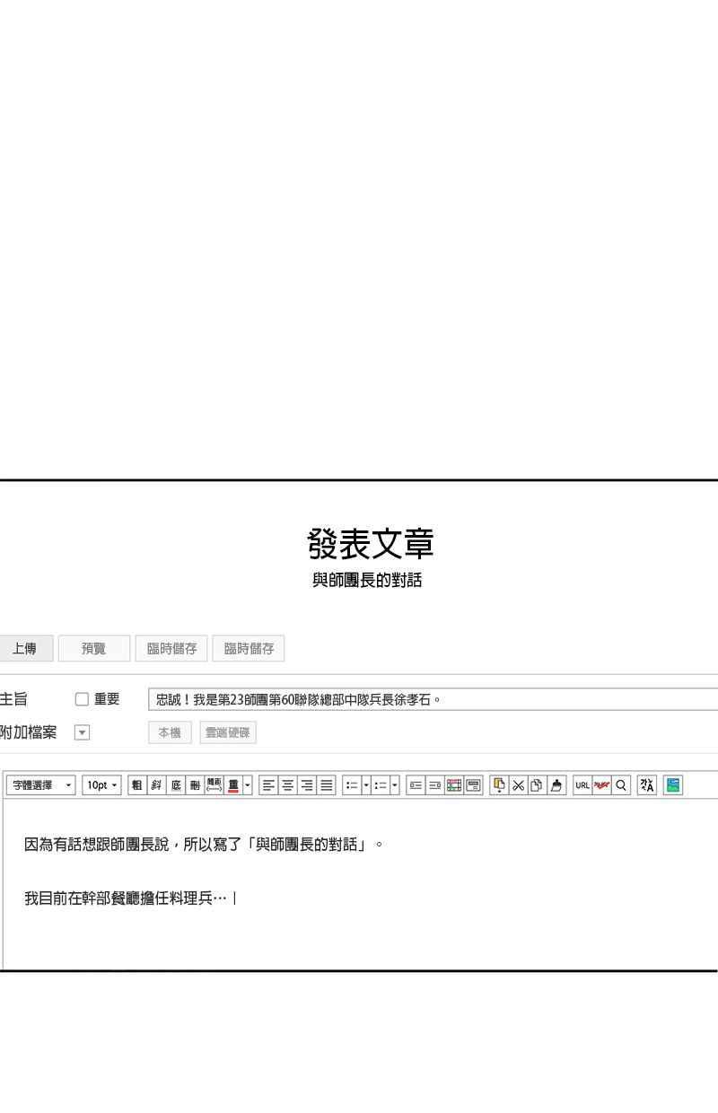Click in the article body editor

tap(359, 884)
